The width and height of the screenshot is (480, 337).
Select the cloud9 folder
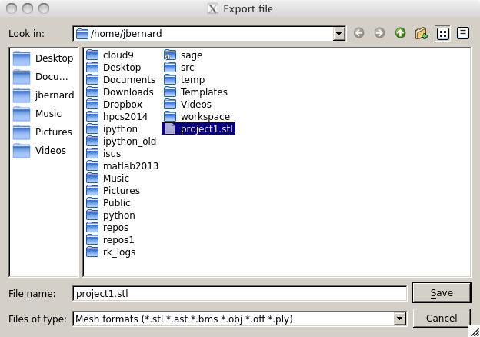[109, 55]
